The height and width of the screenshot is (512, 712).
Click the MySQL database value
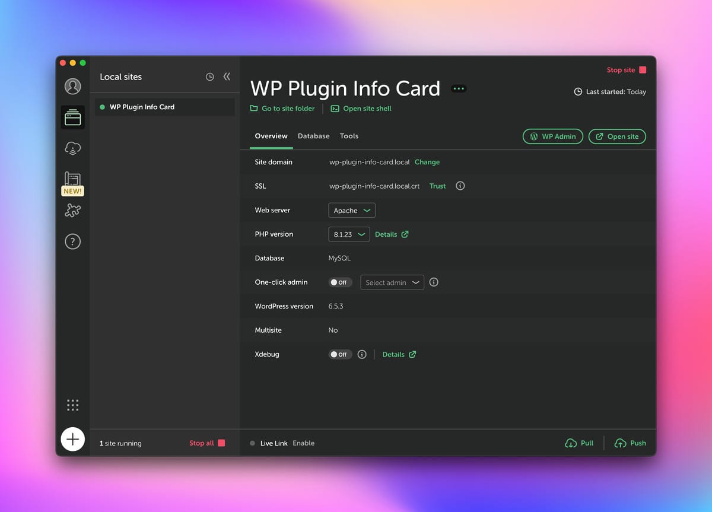[x=339, y=258]
